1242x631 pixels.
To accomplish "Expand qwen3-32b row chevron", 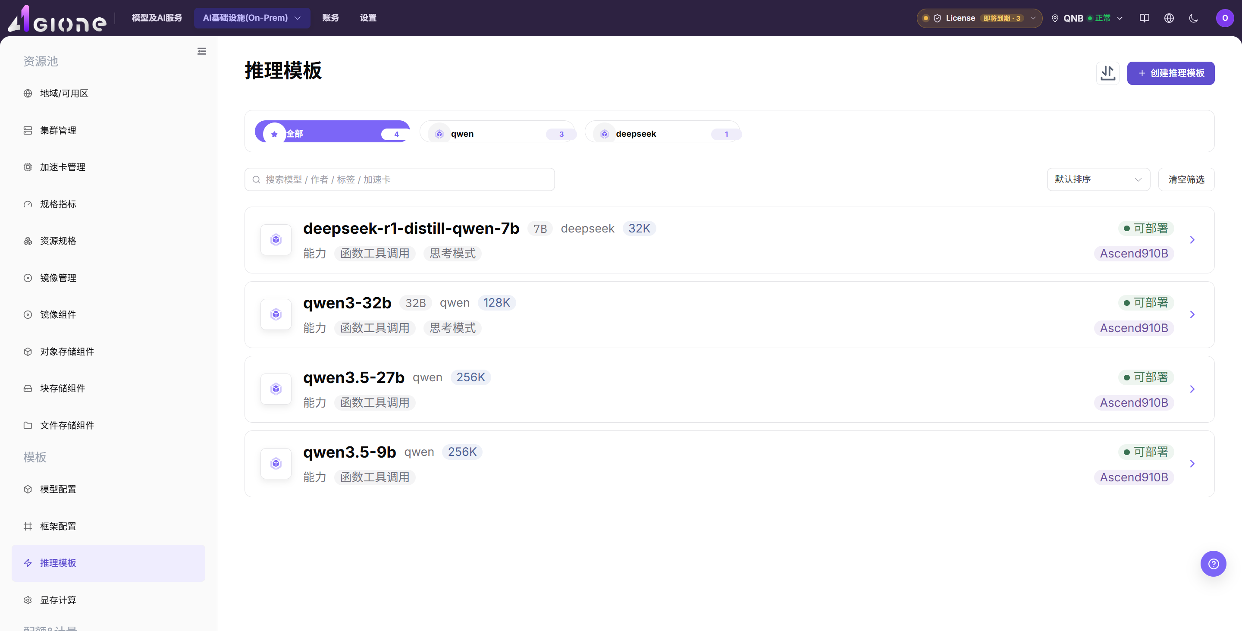I will pyautogui.click(x=1192, y=315).
